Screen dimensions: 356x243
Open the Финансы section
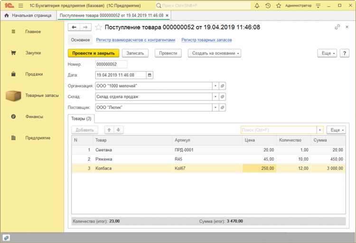pyautogui.click(x=34, y=117)
